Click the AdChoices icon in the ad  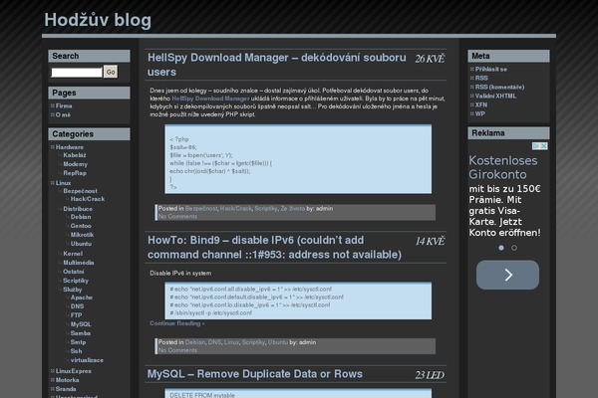(x=536, y=146)
